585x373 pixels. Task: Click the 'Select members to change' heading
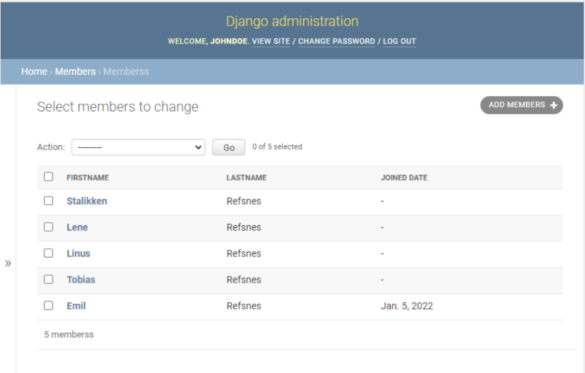point(118,107)
